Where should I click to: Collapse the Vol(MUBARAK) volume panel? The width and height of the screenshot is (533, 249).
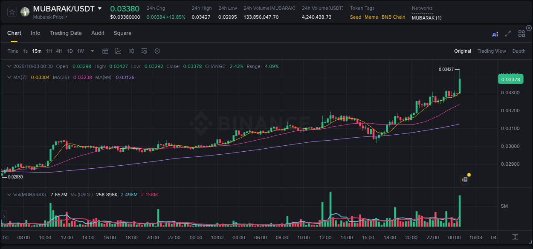coord(9,194)
